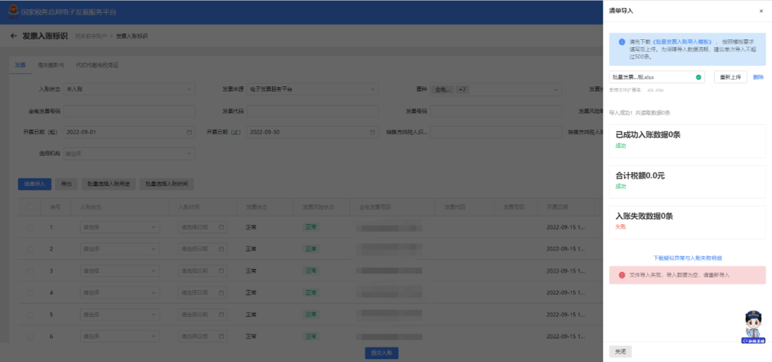Check the checkbox for row 4
Screen dimensions: 772x362
pyautogui.click(x=30, y=293)
